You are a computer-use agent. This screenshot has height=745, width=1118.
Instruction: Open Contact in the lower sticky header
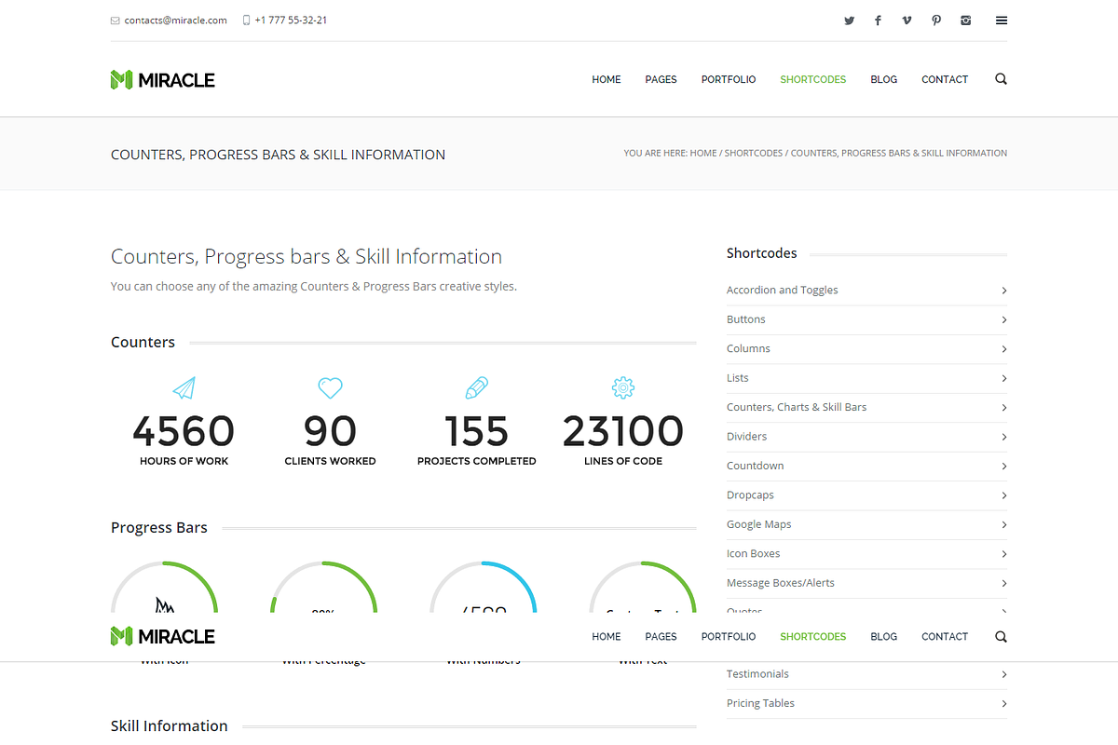(945, 637)
